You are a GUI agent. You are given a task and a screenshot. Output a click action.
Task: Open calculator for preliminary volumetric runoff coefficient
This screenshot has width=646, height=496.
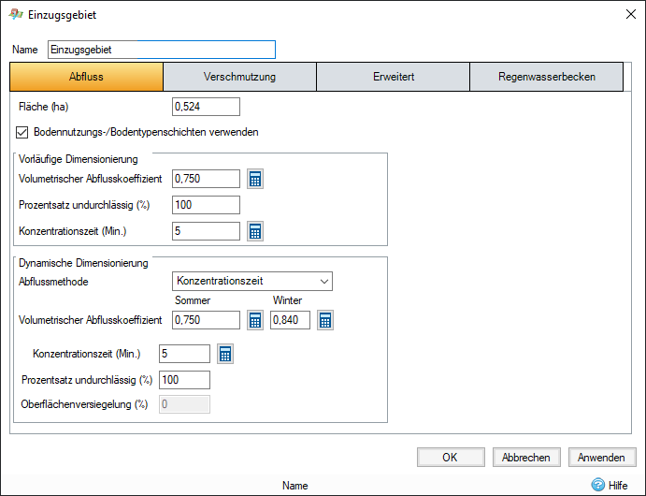pyautogui.click(x=255, y=179)
